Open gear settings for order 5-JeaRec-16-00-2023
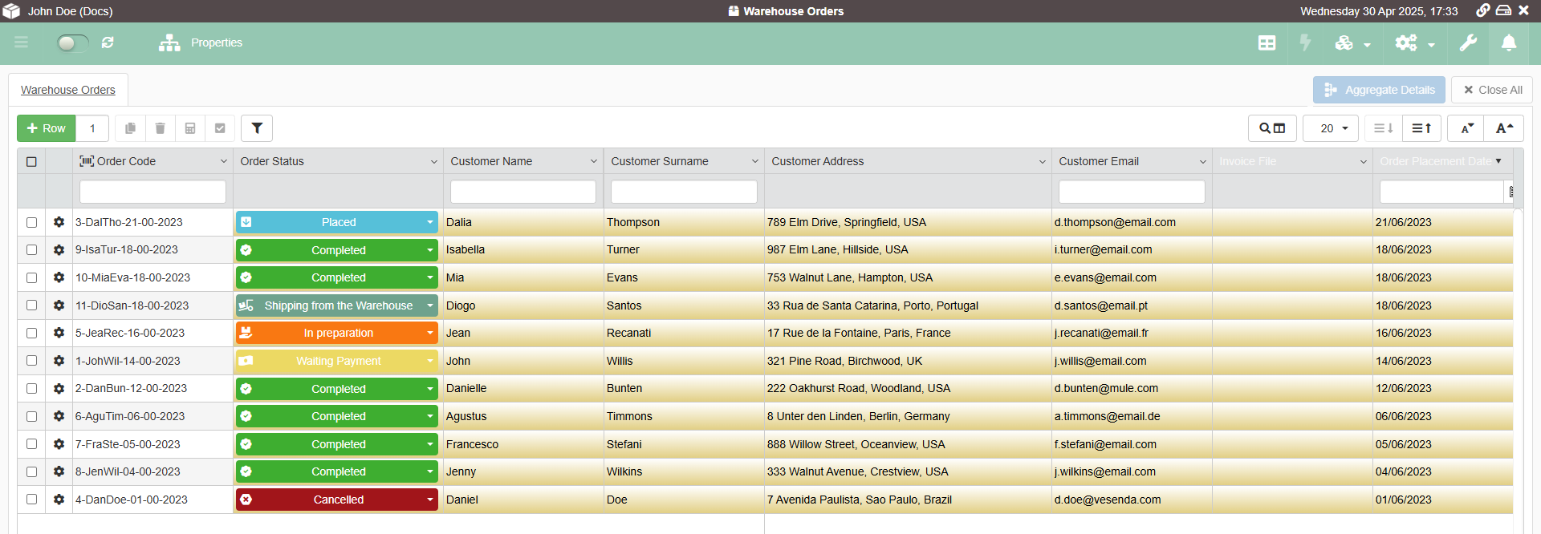This screenshot has width=1541, height=534. [x=59, y=333]
